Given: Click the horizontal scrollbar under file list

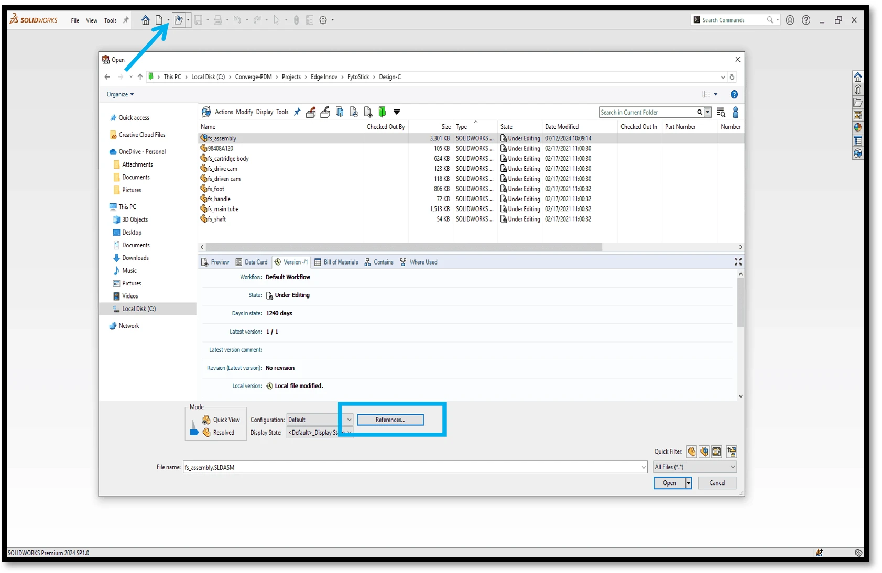Looking at the screenshot, I should pos(404,247).
